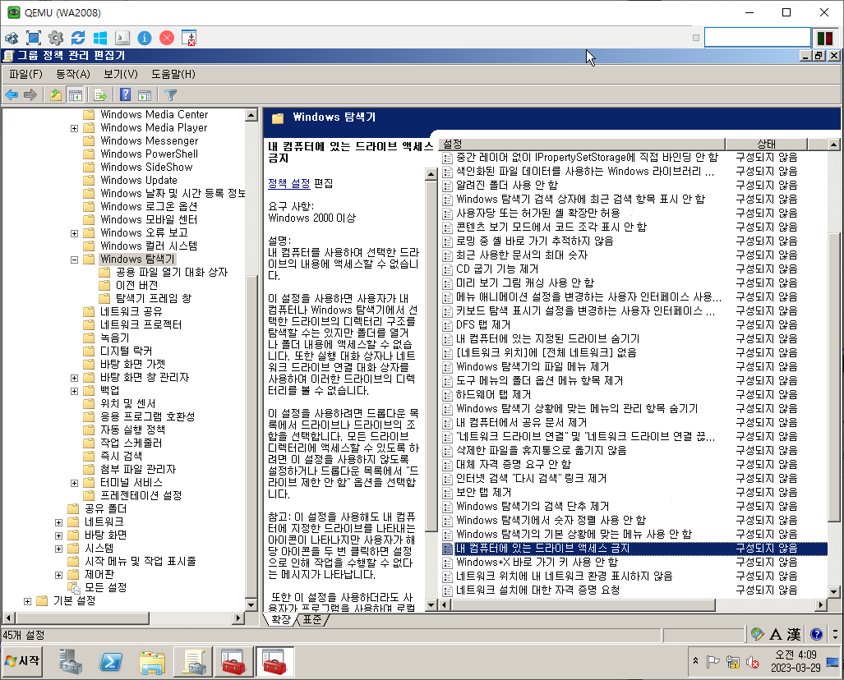This screenshot has height=680, width=844.
Task: Toggle the A Korean/English input mode button
Action: (x=775, y=634)
